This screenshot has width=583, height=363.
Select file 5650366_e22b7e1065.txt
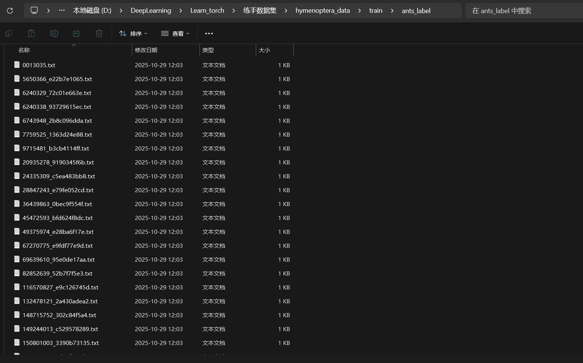click(x=57, y=79)
